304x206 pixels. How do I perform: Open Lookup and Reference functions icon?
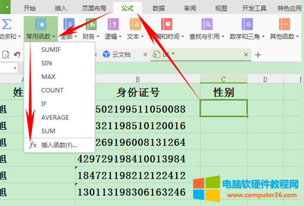(207, 24)
